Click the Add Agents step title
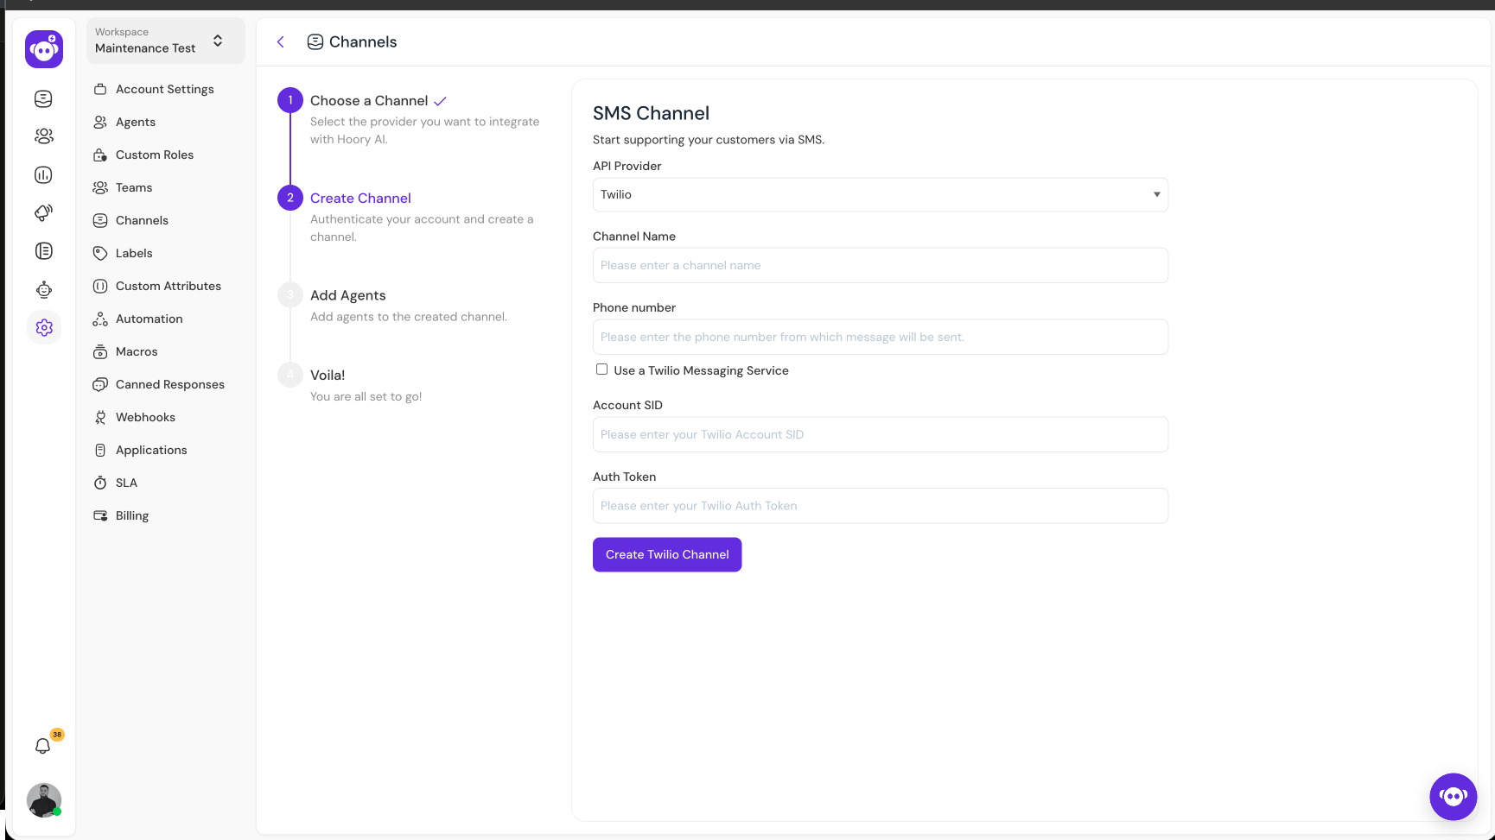Screen dimensions: 1495x840 348,295
